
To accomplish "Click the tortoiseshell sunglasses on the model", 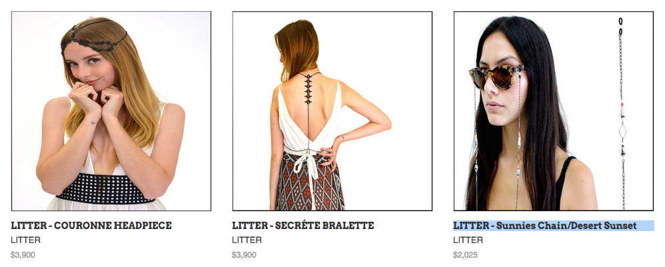I will (496, 77).
